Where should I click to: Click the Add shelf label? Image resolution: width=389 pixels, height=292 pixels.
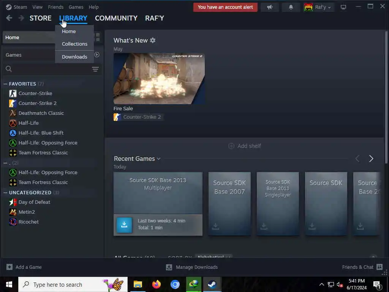pyautogui.click(x=249, y=146)
